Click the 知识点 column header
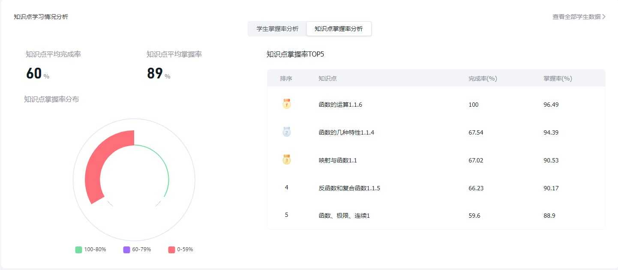The width and height of the screenshot is (618, 270). pos(327,78)
